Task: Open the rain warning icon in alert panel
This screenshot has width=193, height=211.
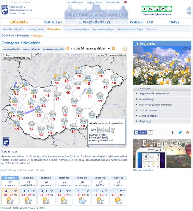Action: pyautogui.click(x=157, y=9)
